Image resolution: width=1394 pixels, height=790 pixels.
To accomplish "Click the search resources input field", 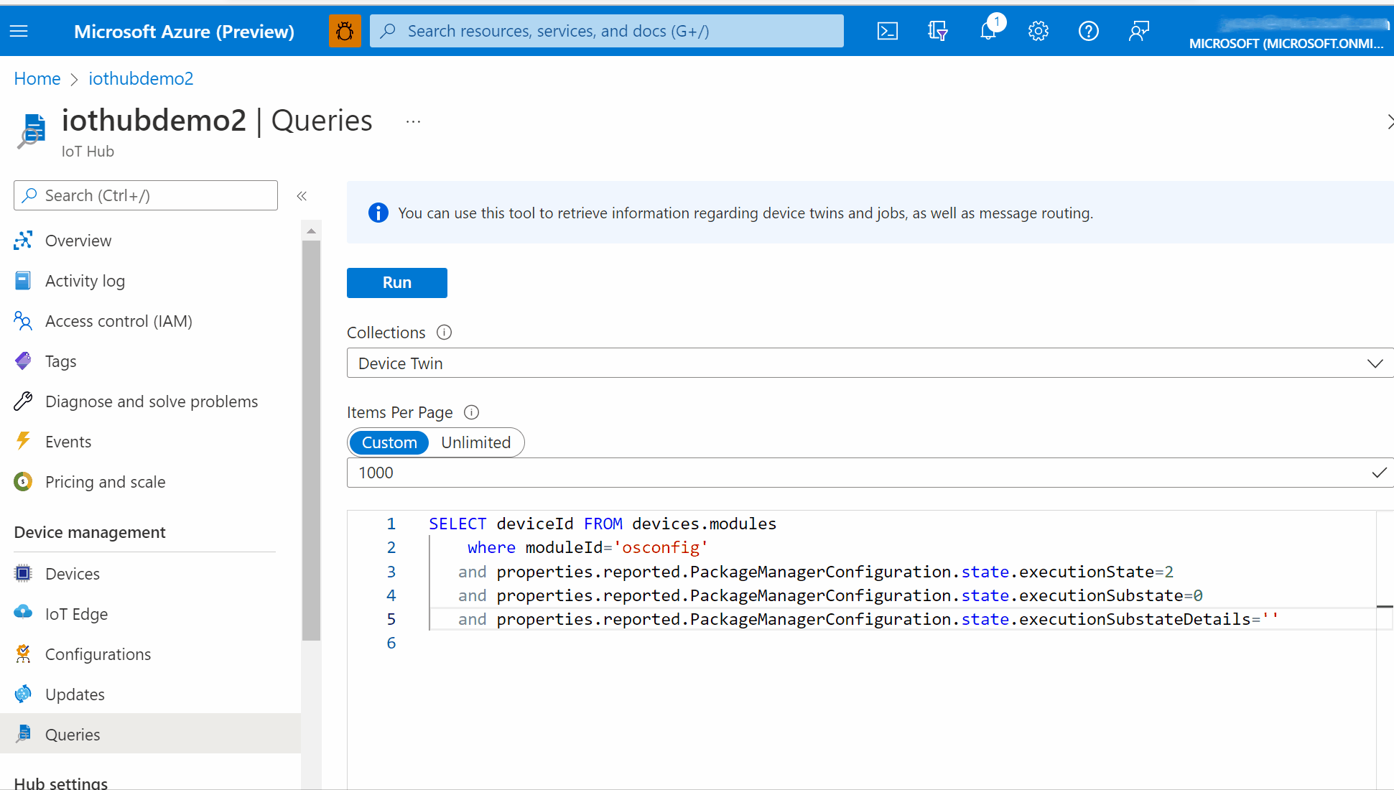I will pos(606,31).
